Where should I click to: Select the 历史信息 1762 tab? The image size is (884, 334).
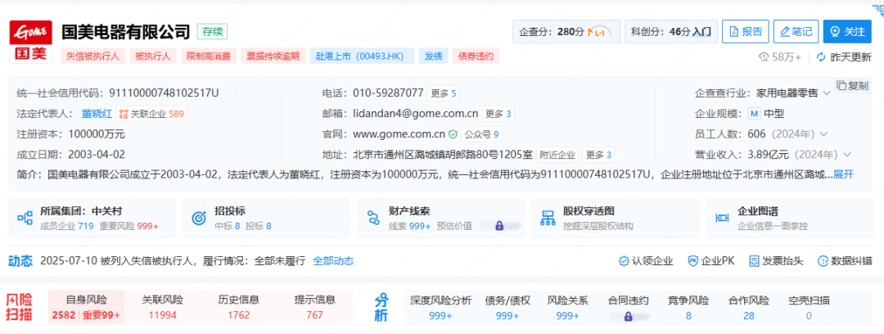(x=238, y=307)
